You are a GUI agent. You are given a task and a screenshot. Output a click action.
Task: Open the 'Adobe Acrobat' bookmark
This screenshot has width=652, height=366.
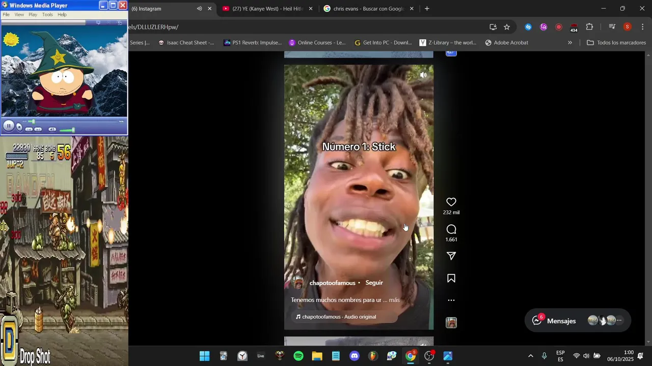506,43
